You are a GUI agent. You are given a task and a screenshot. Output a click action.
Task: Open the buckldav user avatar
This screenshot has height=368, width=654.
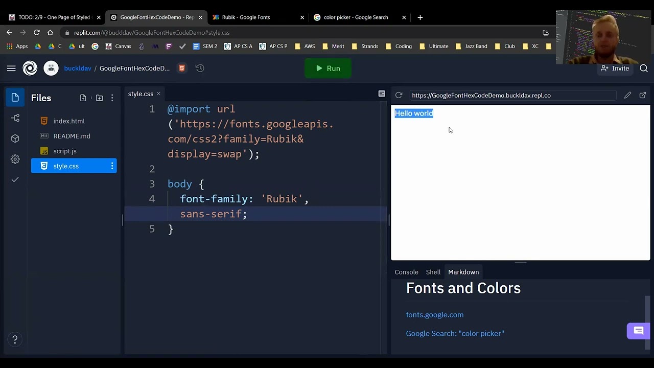[x=51, y=68]
